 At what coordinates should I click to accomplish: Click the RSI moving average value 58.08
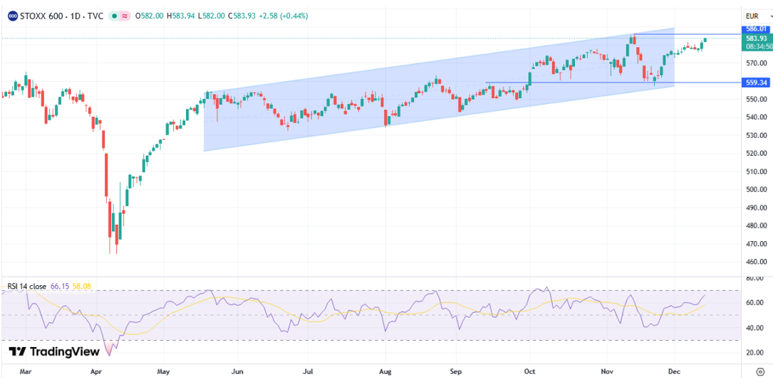81,287
